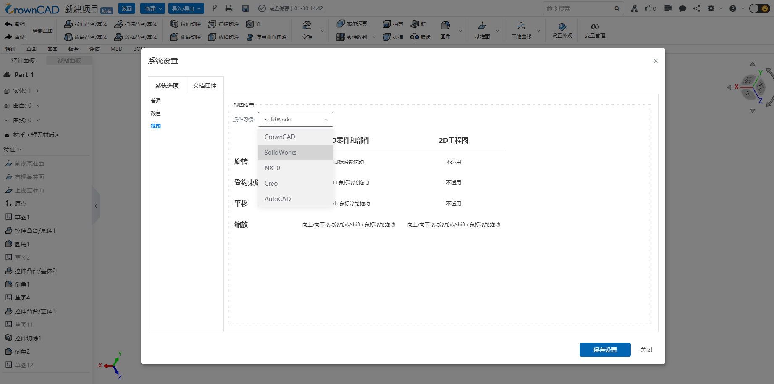774x384 pixels.
Task: Switch to the 视图面板 panel tab
Action: (69, 60)
